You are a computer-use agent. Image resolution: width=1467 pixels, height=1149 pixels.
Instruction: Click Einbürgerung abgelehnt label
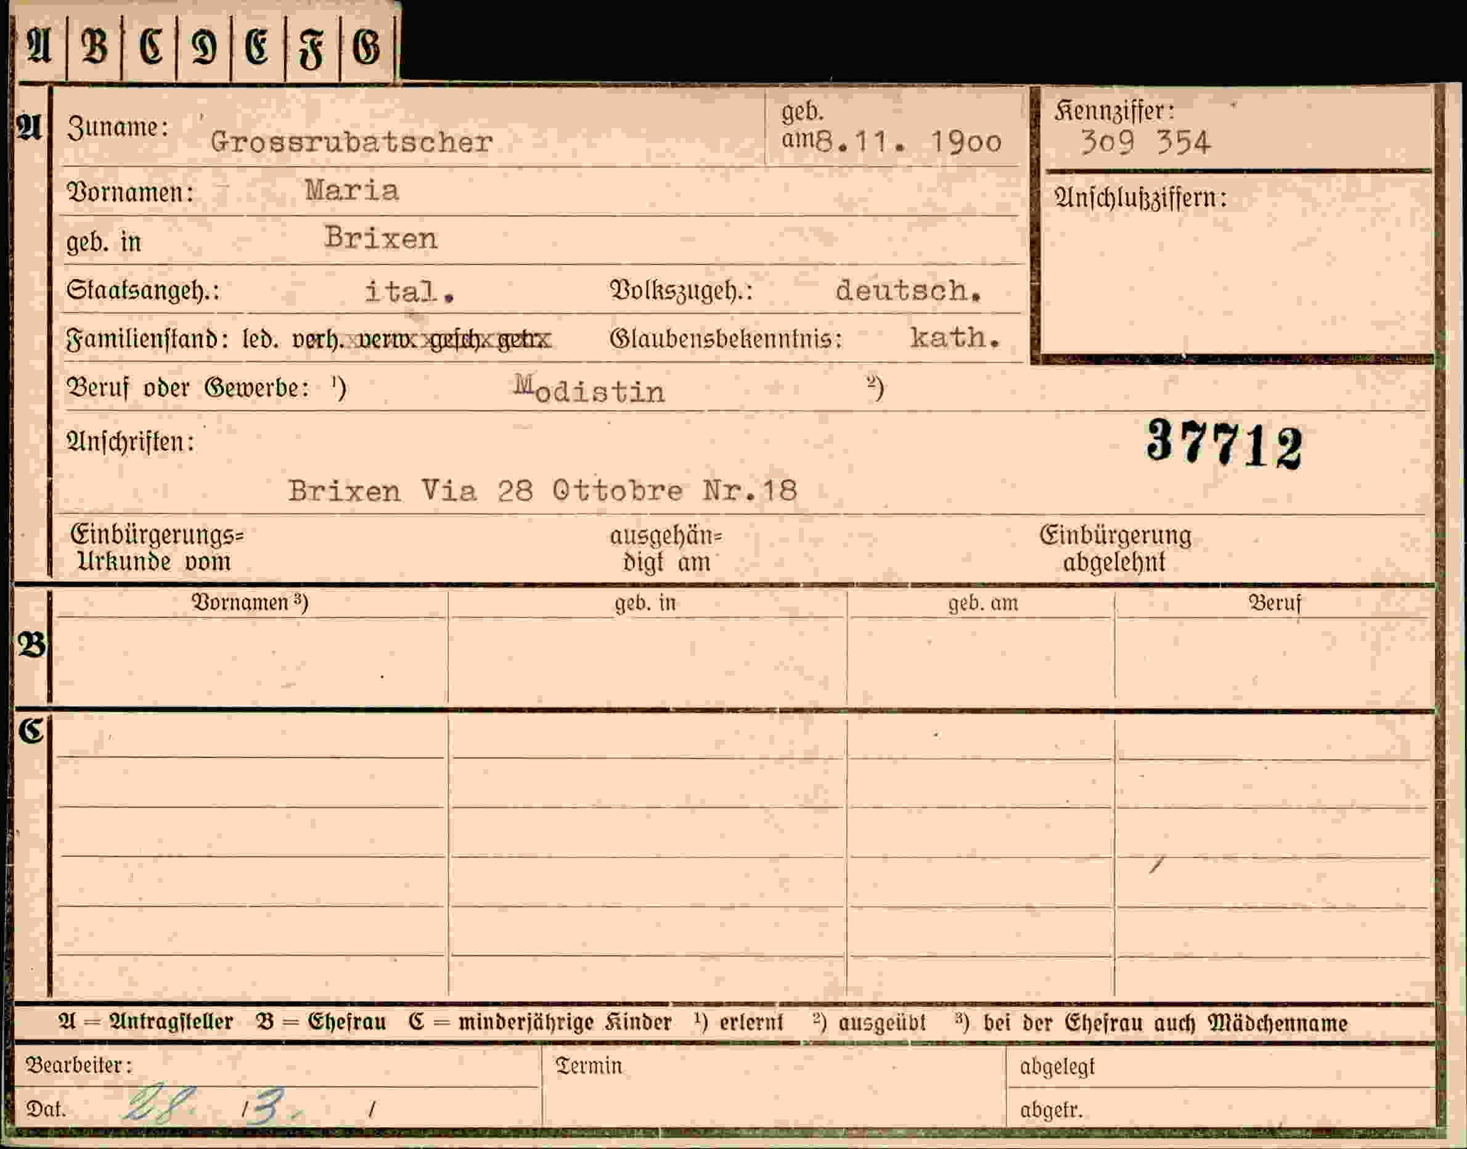[x=1115, y=548]
